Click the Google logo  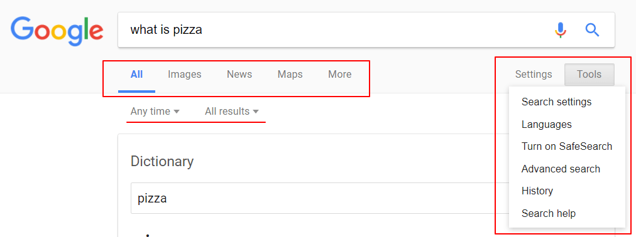57,31
